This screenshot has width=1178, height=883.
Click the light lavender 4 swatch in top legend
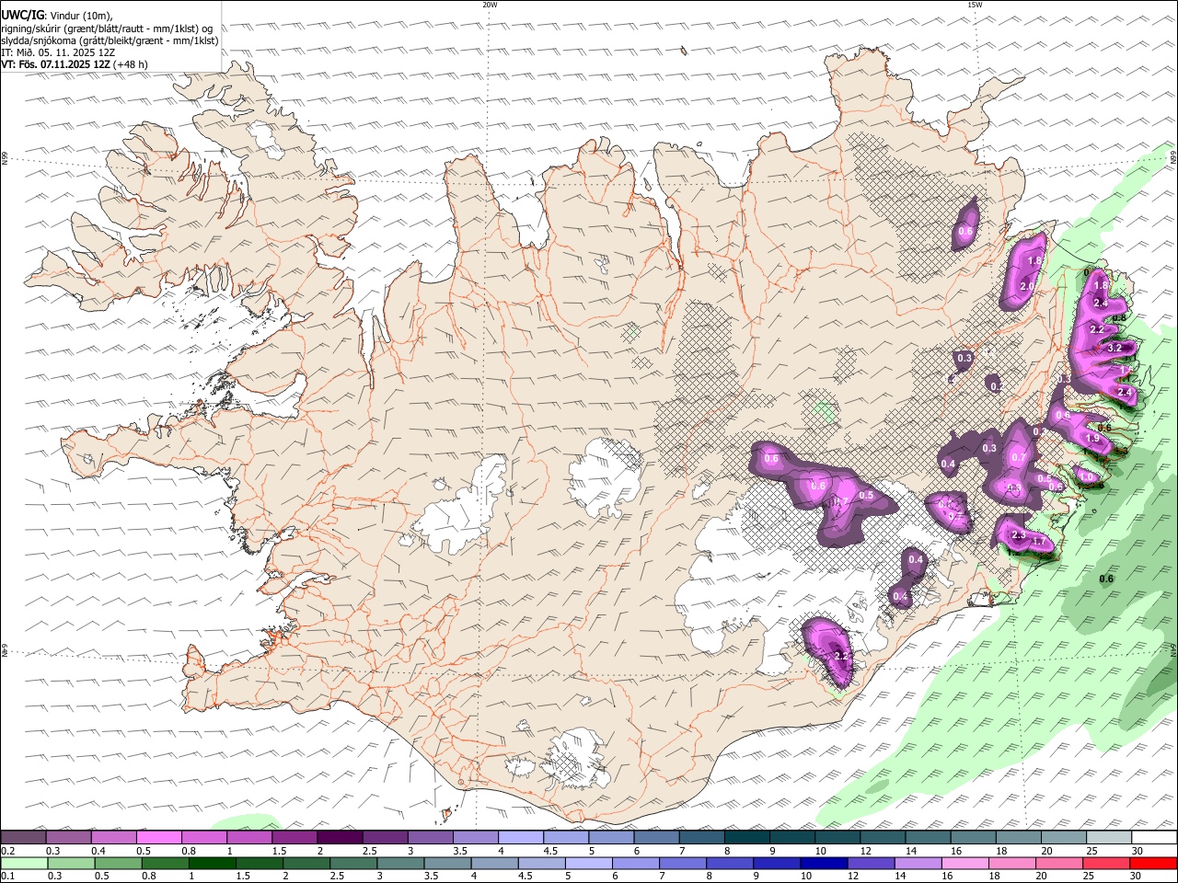pos(520,837)
